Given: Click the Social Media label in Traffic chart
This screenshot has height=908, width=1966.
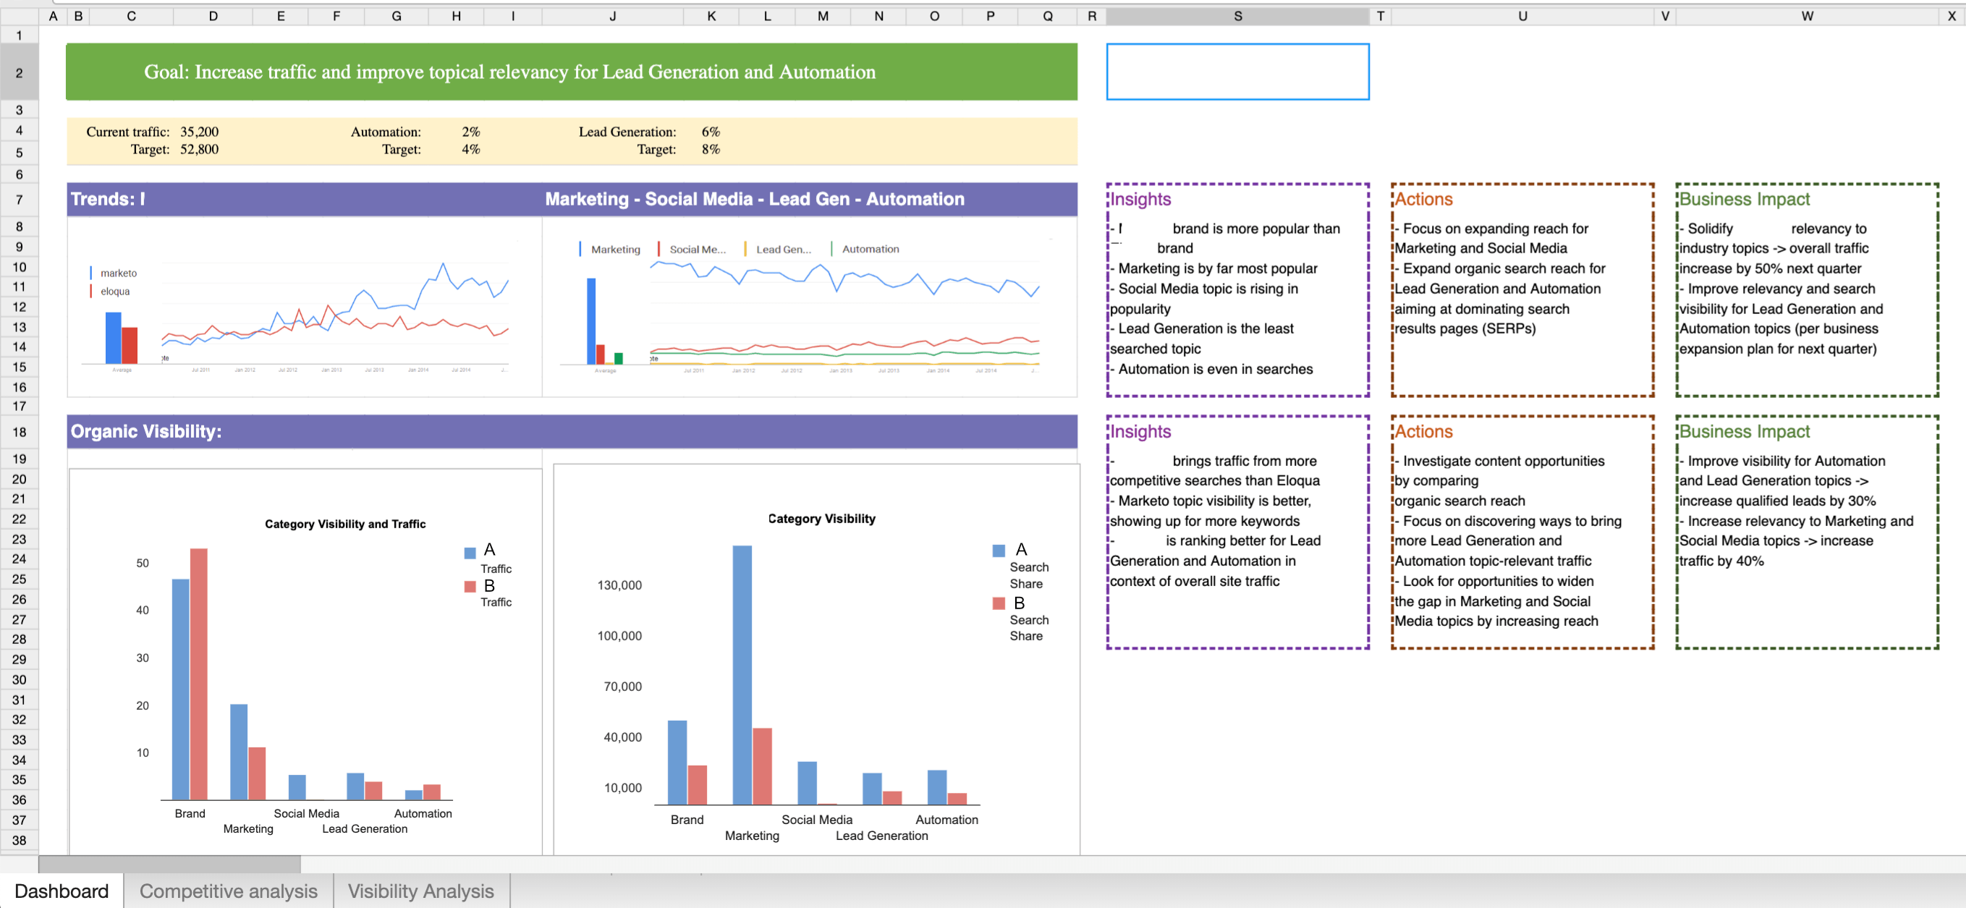Looking at the screenshot, I should pyautogui.click(x=306, y=814).
